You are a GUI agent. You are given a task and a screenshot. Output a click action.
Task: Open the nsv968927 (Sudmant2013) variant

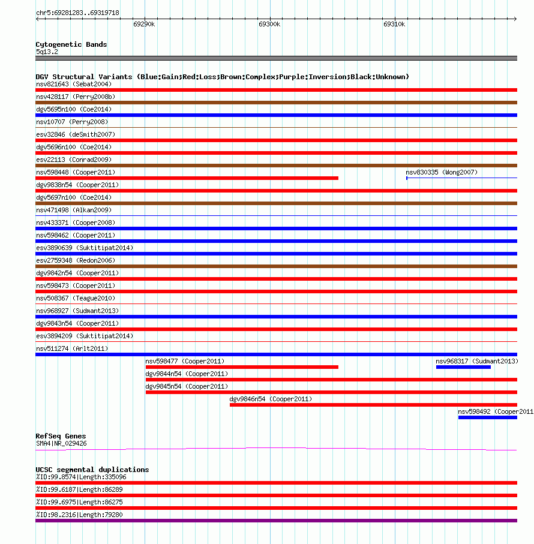click(x=77, y=311)
